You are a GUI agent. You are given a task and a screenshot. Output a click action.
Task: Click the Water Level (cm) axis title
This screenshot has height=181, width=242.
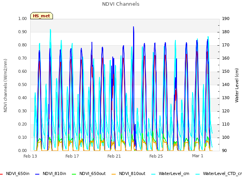tap(237, 86)
